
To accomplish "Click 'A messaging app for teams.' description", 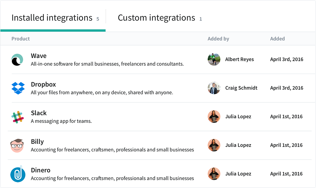I will pyautogui.click(x=61, y=121).
